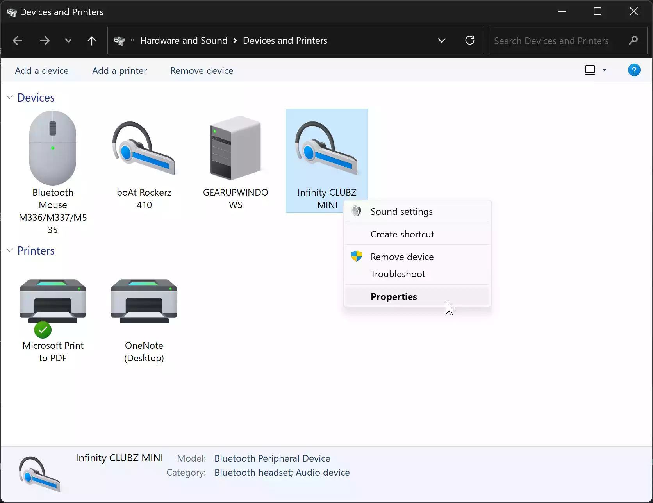Click the breadcrumb chevron after Hardware and Sound
Image resolution: width=653 pixels, height=503 pixels.
pyautogui.click(x=235, y=41)
